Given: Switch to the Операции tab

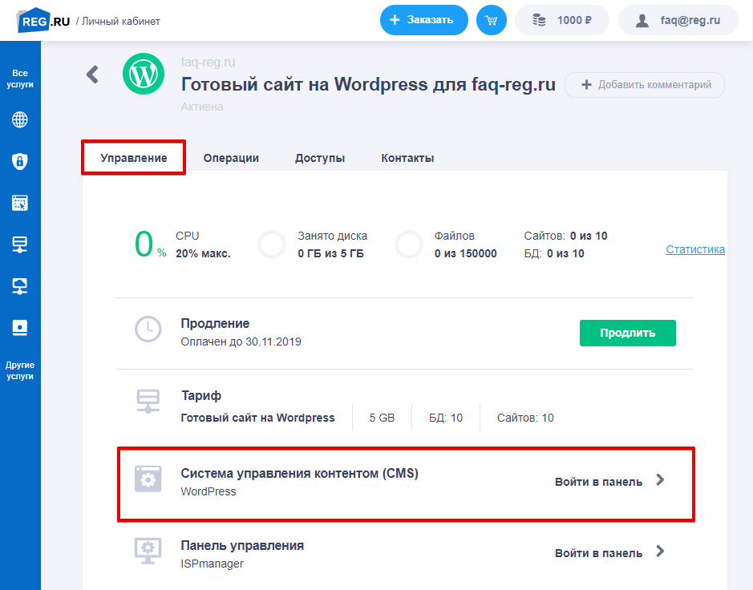Looking at the screenshot, I should tap(231, 158).
